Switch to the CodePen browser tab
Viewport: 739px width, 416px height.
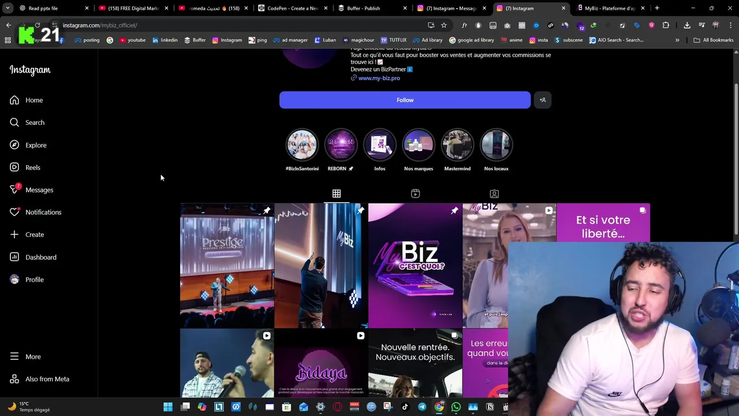pos(293,8)
